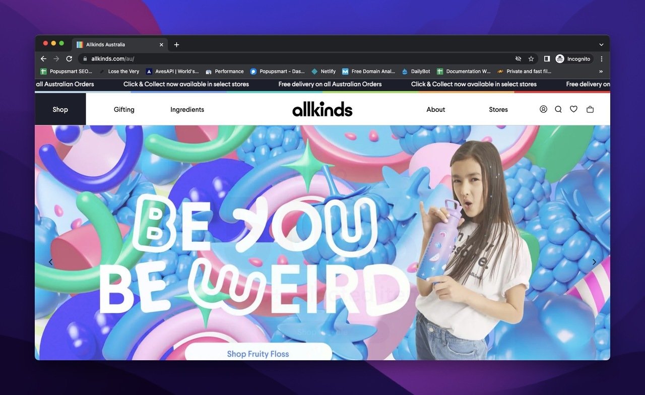This screenshot has height=395, width=645.
Task: Reload the allkinds page
Action: [69, 59]
